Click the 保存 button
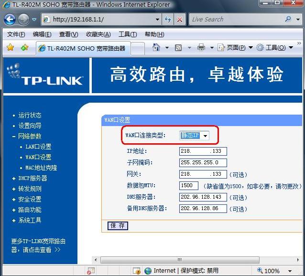 pyautogui.click(x=118, y=226)
